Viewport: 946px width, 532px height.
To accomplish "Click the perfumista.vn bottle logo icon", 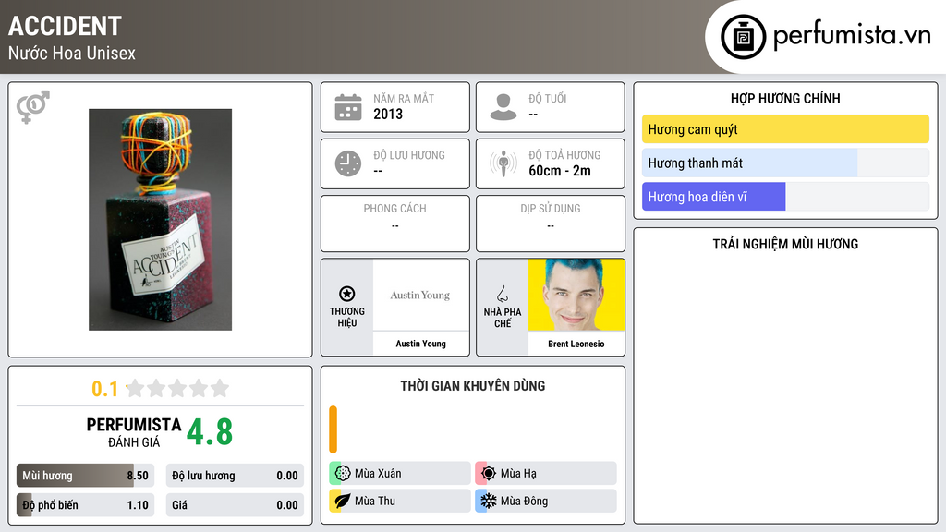I will coord(743,37).
